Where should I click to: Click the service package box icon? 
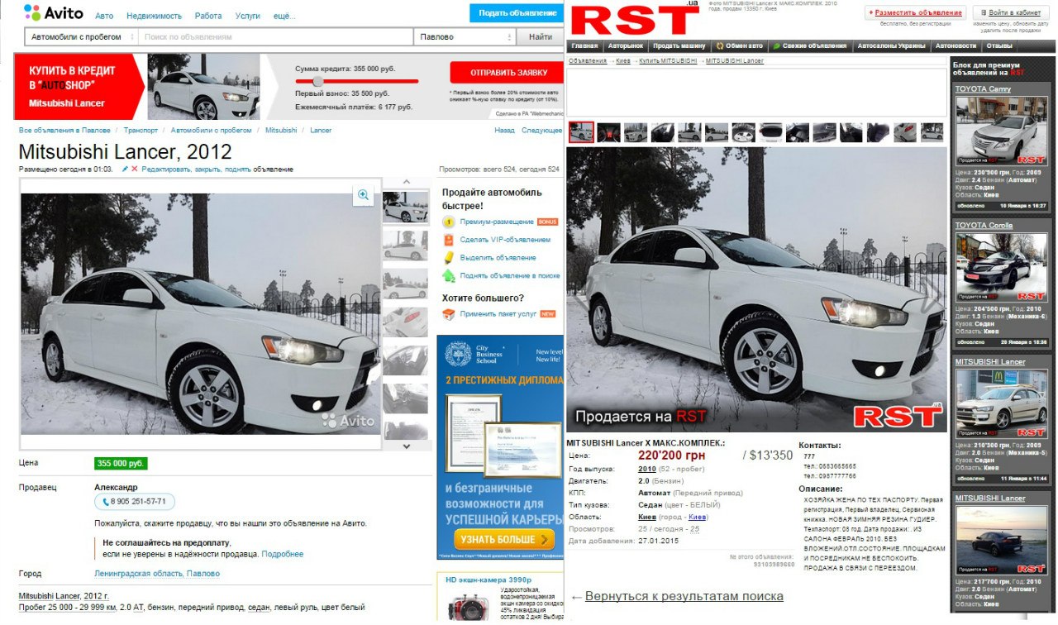(449, 314)
